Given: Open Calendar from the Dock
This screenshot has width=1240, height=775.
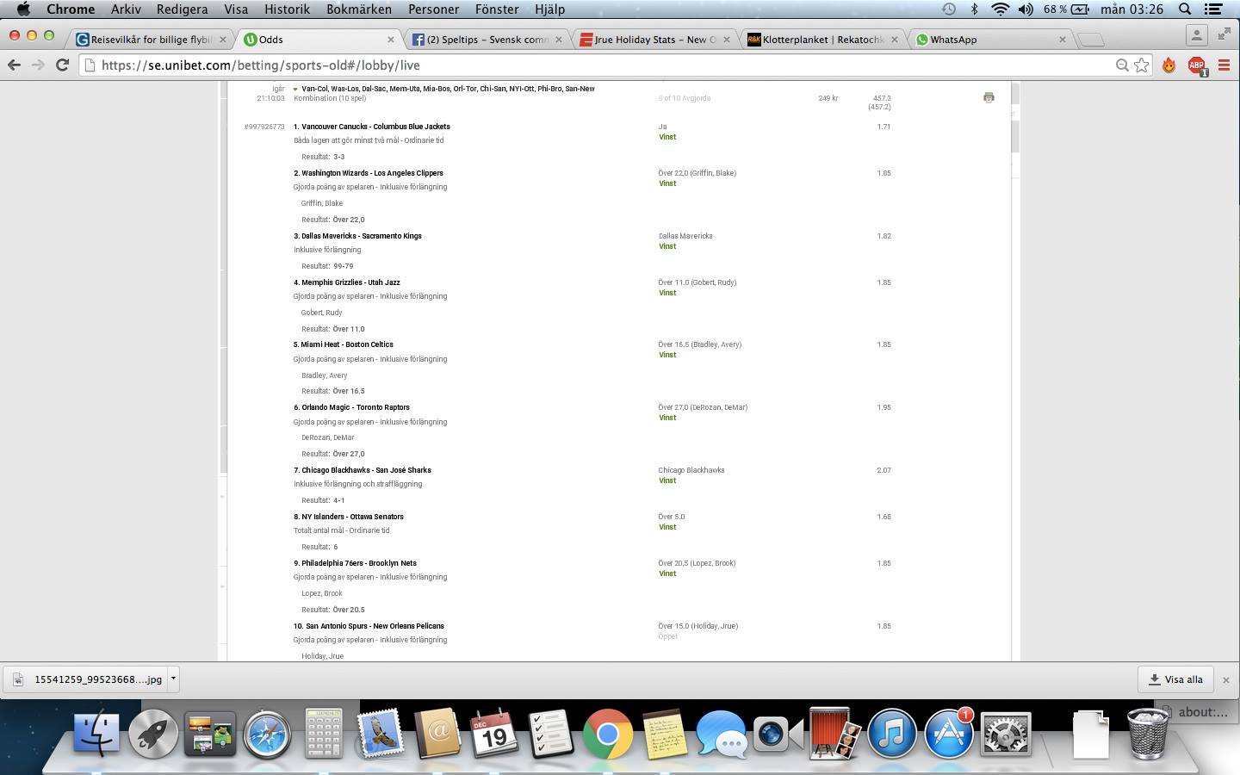Looking at the screenshot, I should point(494,734).
